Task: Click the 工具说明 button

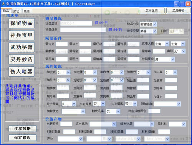Action: (x=178, y=11)
